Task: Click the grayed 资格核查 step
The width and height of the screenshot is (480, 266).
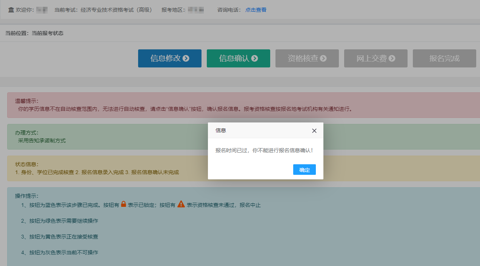Action: pos(307,58)
